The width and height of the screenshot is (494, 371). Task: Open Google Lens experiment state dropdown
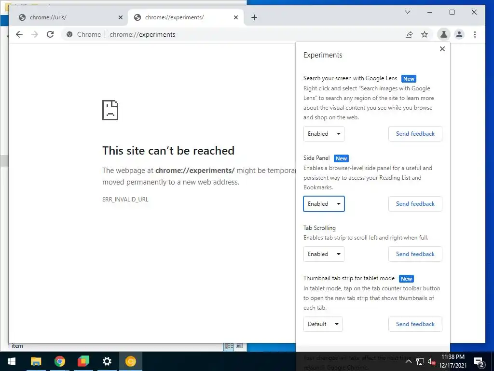(x=324, y=134)
